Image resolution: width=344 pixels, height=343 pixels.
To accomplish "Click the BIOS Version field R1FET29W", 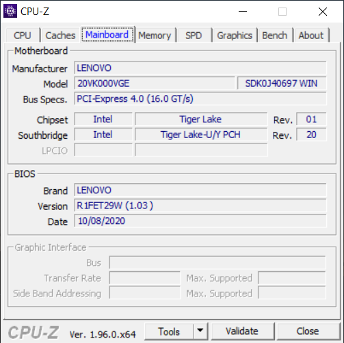I will [x=200, y=206].
